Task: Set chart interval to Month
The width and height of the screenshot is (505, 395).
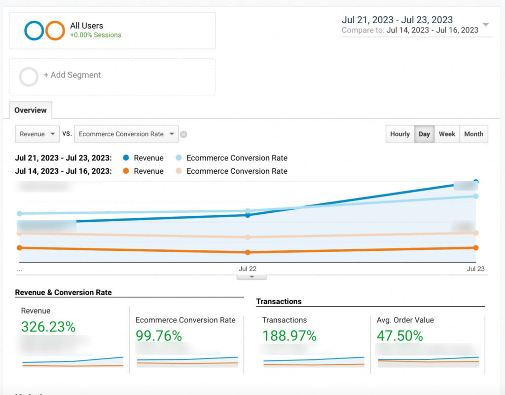Action: tap(473, 134)
